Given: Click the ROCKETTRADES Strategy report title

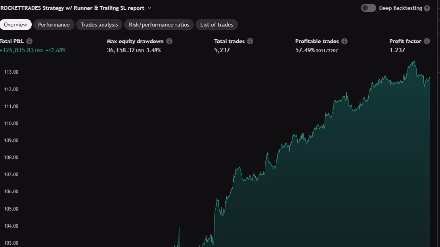Looking at the screenshot, I should click(72, 8).
